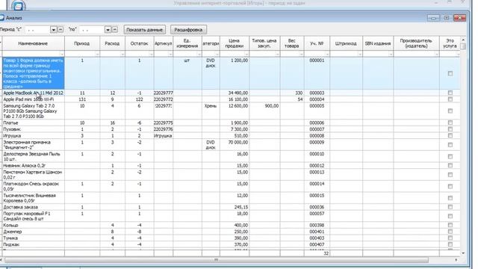The height and width of the screenshot is (269, 478).
Task: Minimize the Анализ window
Action: [x=433, y=18]
